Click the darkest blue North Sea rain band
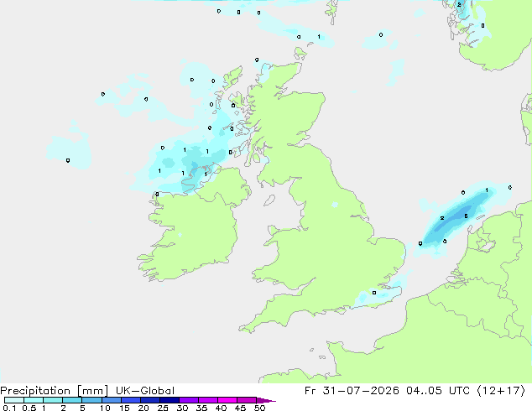 (455, 218)
